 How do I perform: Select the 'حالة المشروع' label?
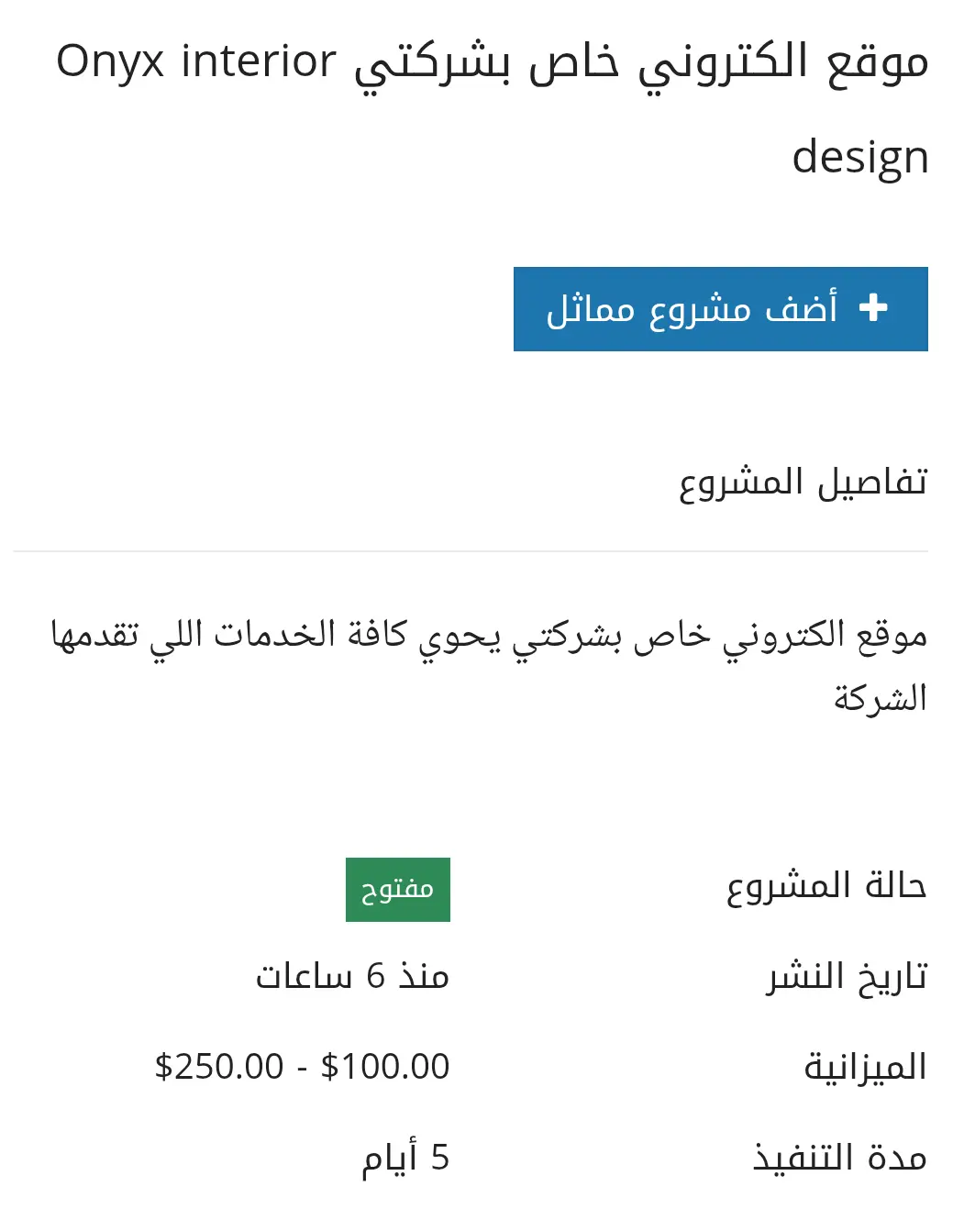(x=825, y=886)
